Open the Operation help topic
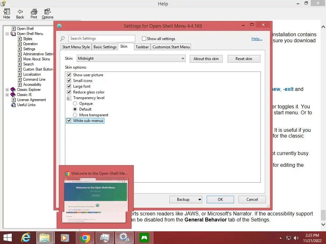 [30, 44]
